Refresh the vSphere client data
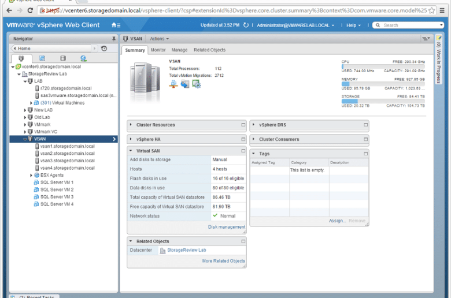This screenshot has height=298, width=451. [x=246, y=25]
